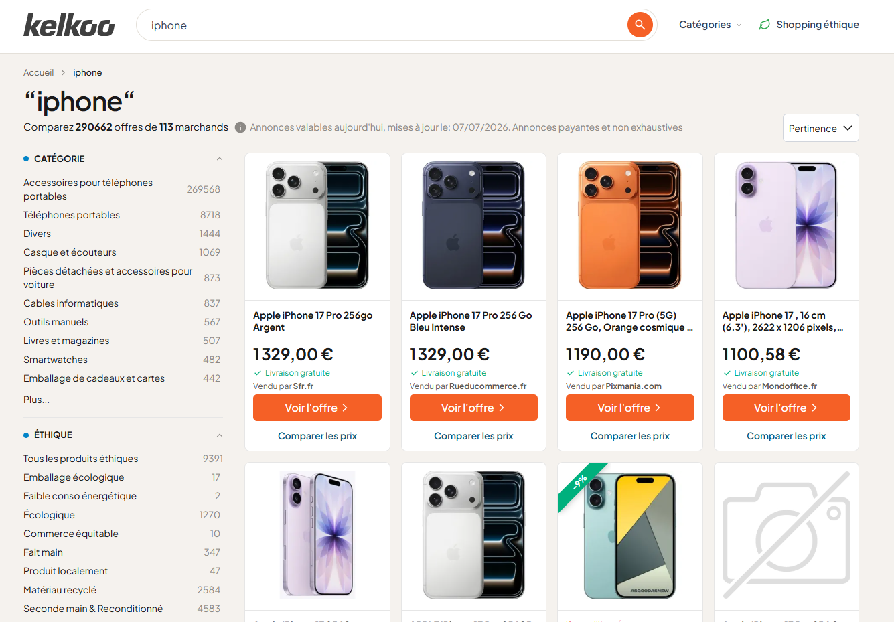
Task: Go to Accueil breadcrumb link
Action: pyautogui.click(x=38, y=72)
